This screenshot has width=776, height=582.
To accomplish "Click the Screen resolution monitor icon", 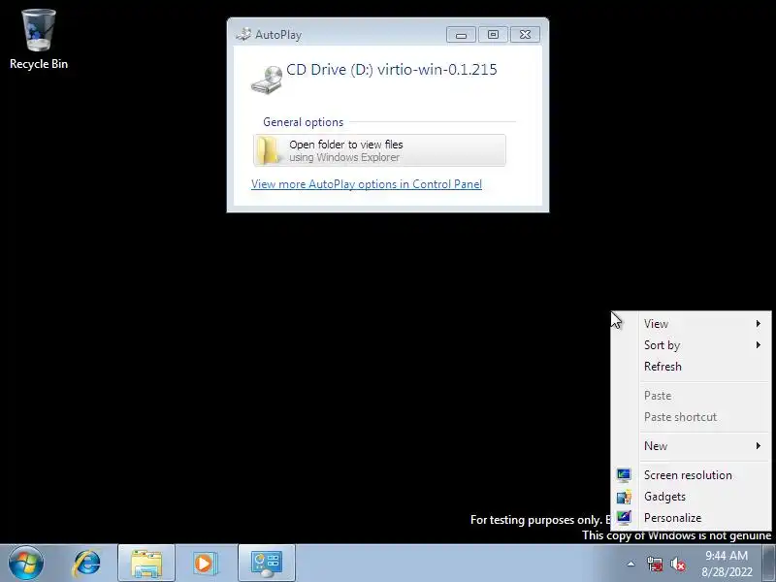I will point(624,475).
